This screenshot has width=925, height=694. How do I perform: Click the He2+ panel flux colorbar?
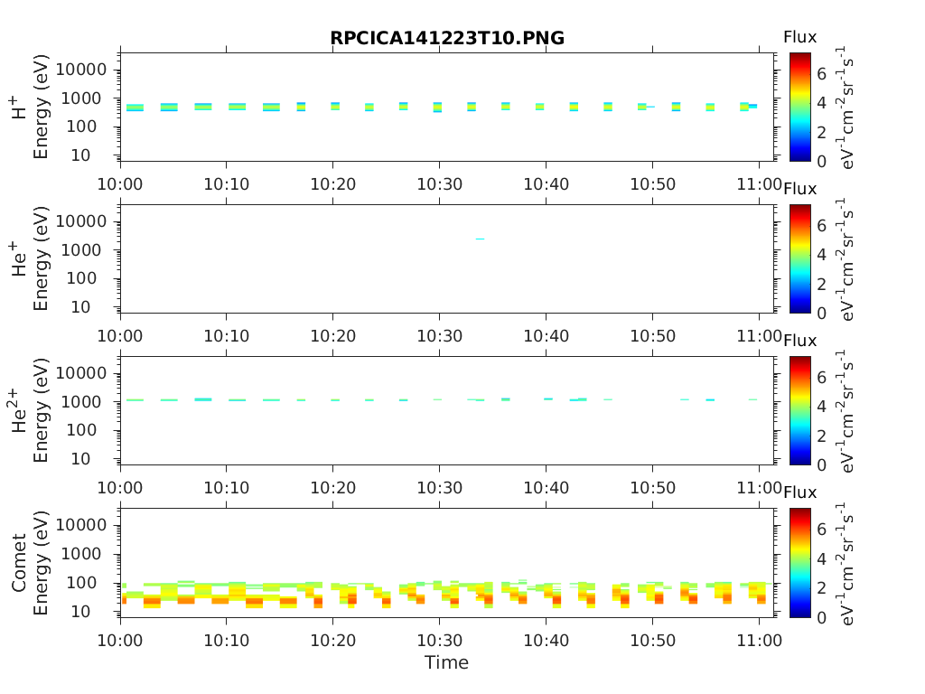coord(800,410)
